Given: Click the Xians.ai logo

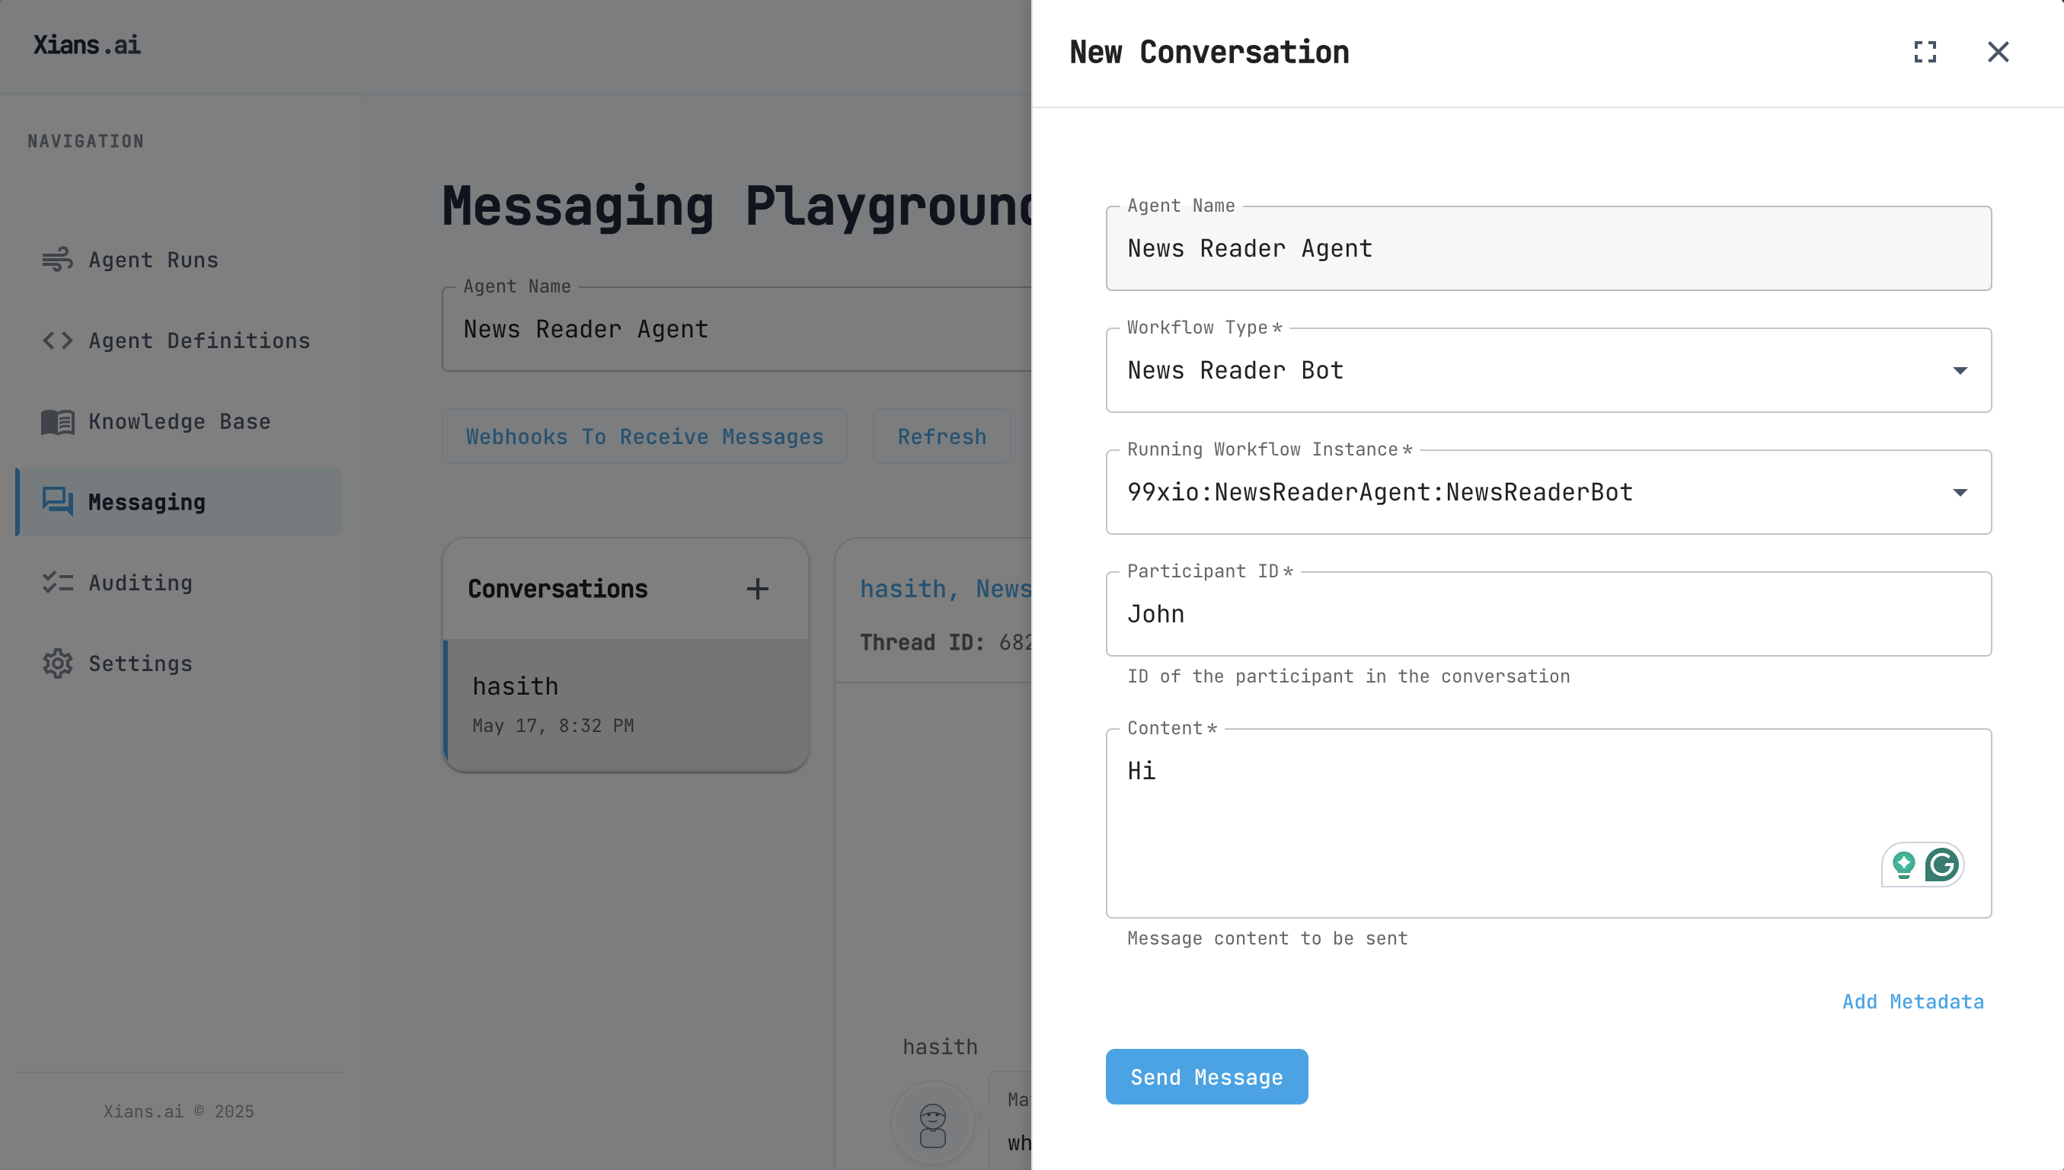Looking at the screenshot, I should coord(87,45).
